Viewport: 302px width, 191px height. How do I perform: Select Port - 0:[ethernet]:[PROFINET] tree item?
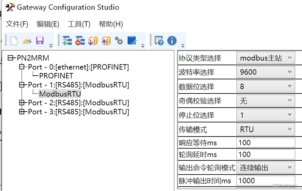click(78, 67)
